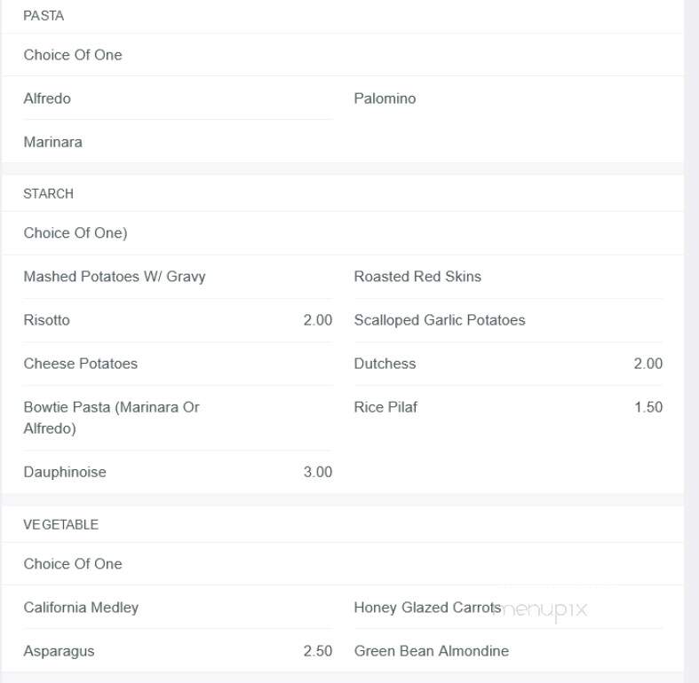Screen dimensions: 699x683
Task: Pick the Marinara pasta entry
Action: pyautogui.click(x=53, y=142)
